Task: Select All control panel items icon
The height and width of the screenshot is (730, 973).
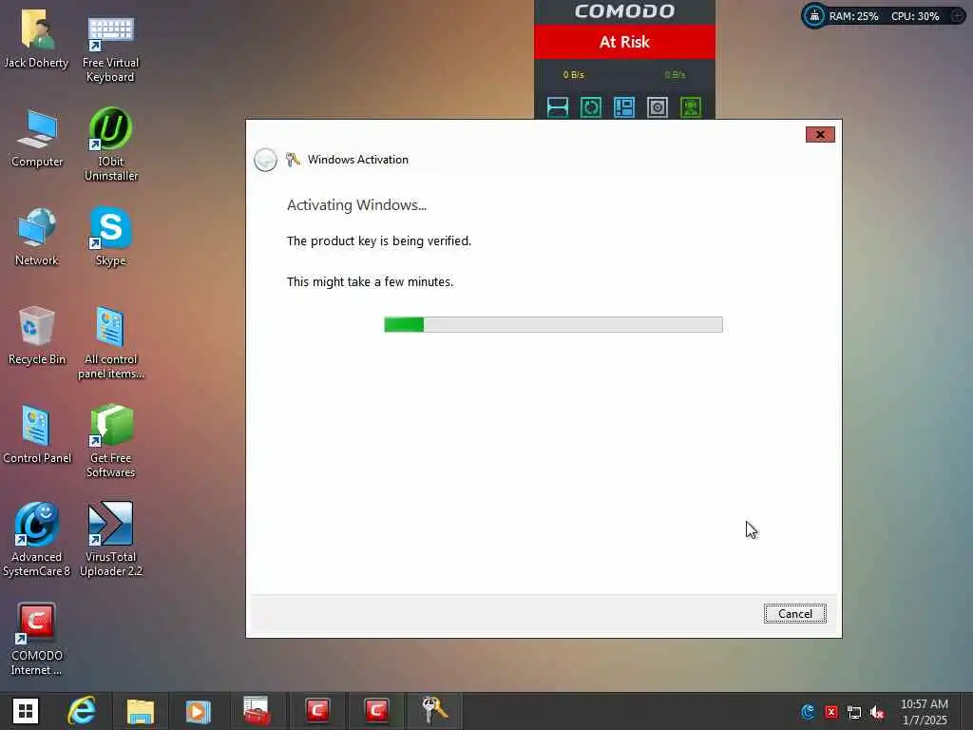Action: click(x=111, y=342)
